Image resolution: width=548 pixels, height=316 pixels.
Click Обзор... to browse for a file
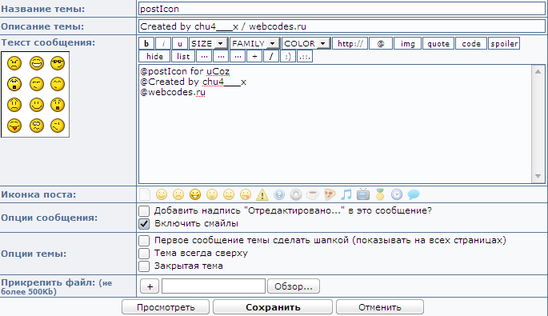[x=294, y=286]
